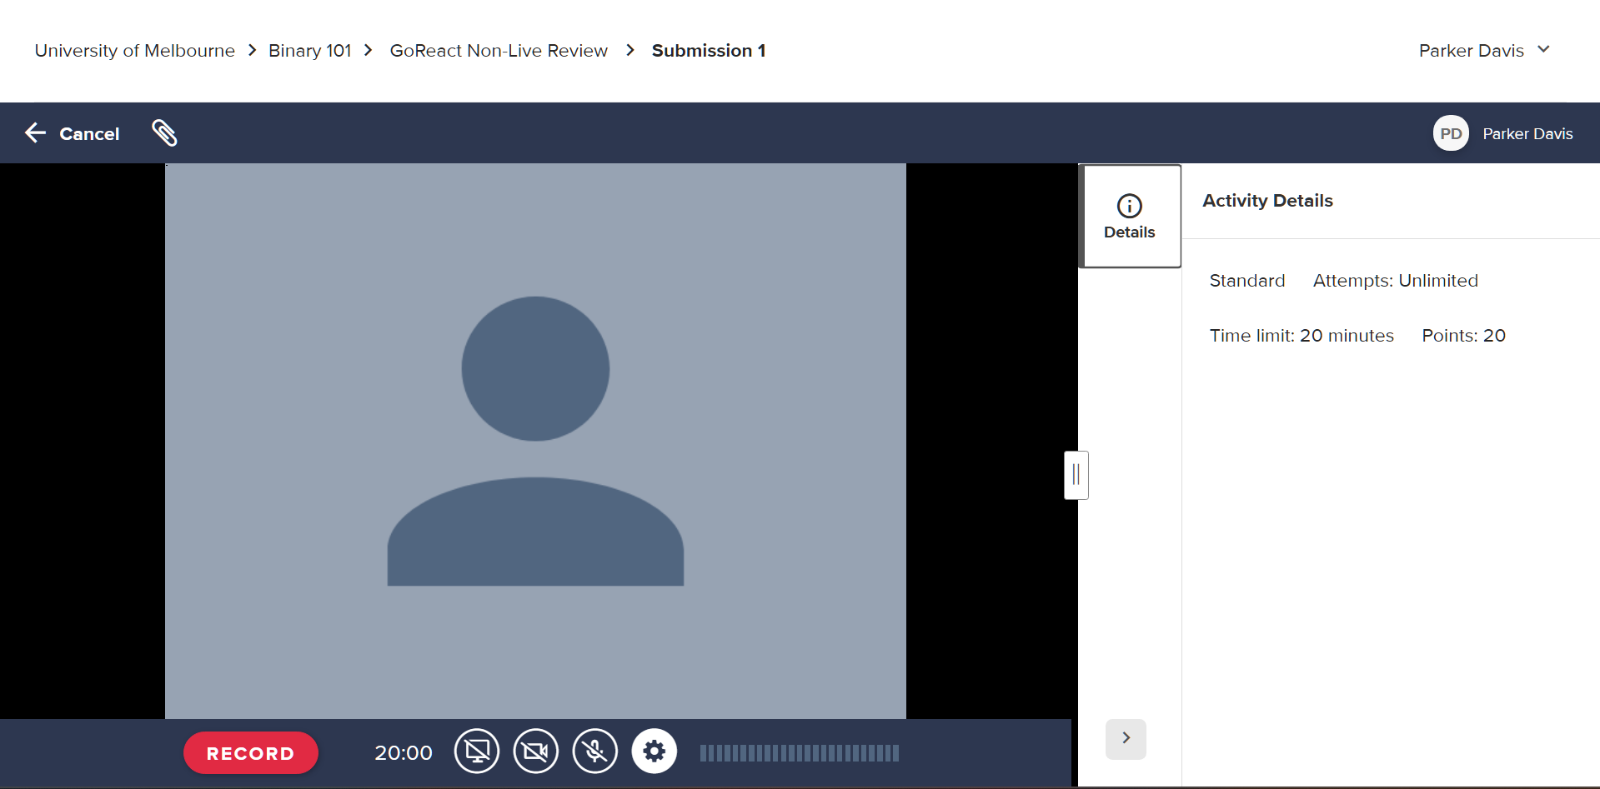Click the Activity Details heading

pyautogui.click(x=1267, y=201)
